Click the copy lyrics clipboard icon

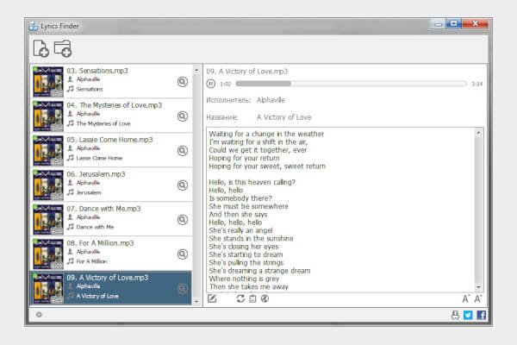click(x=252, y=298)
